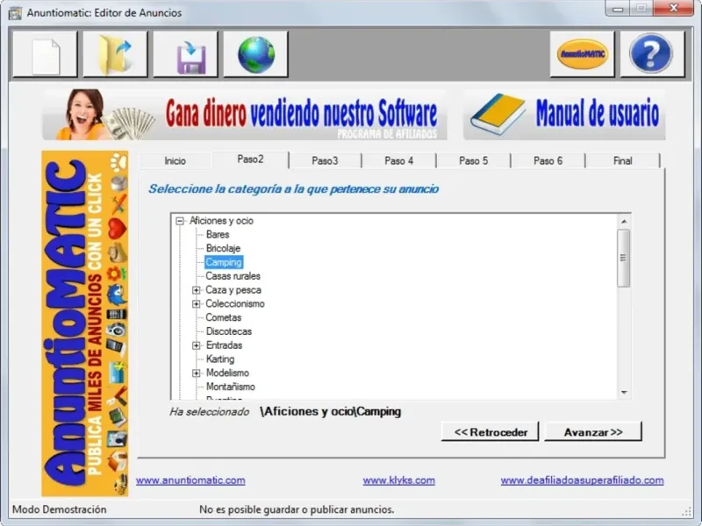Open the Manual de usuario banner
Screen dimensions: 702x526
(564, 115)
